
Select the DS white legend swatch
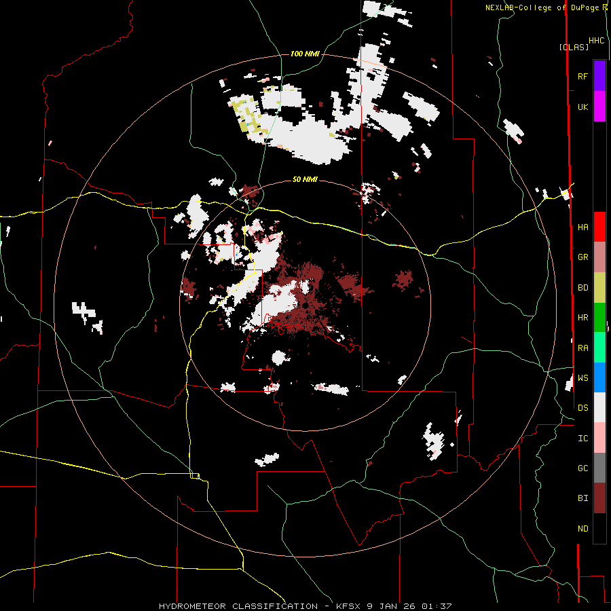(599, 407)
